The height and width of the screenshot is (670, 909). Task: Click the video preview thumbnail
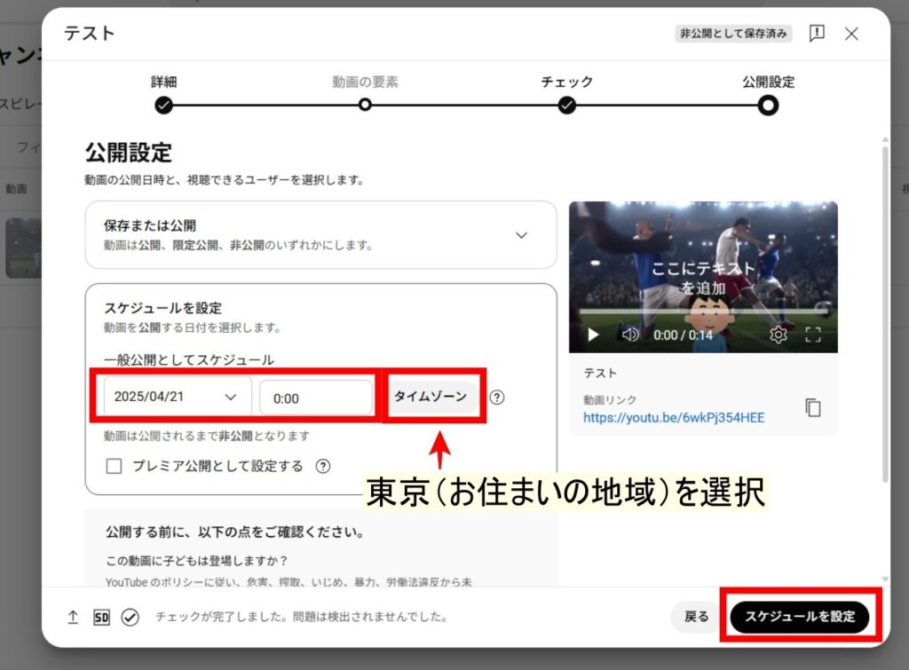(x=703, y=277)
